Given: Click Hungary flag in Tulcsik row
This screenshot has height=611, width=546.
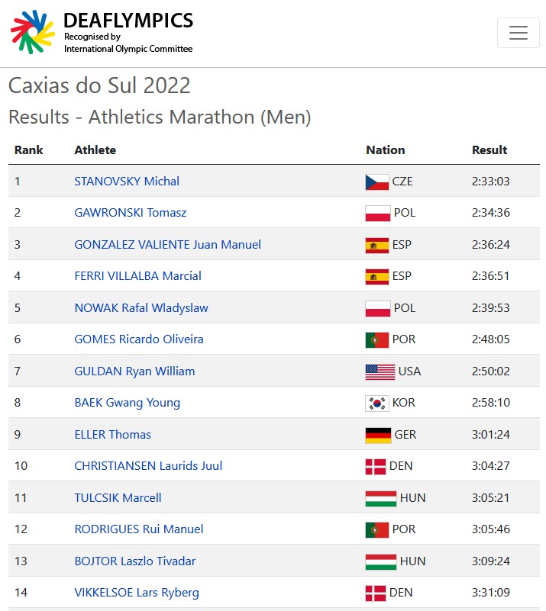Looking at the screenshot, I should 380,498.
